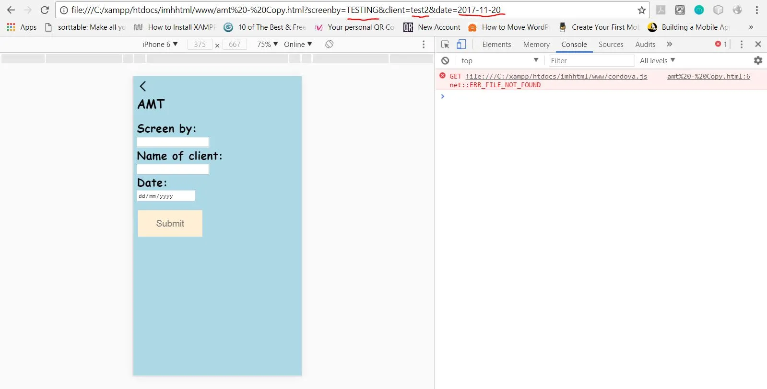This screenshot has height=389, width=767.
Task: Click the site info icon in address bar
Action: pyautogui.click(x=64, y=10)
